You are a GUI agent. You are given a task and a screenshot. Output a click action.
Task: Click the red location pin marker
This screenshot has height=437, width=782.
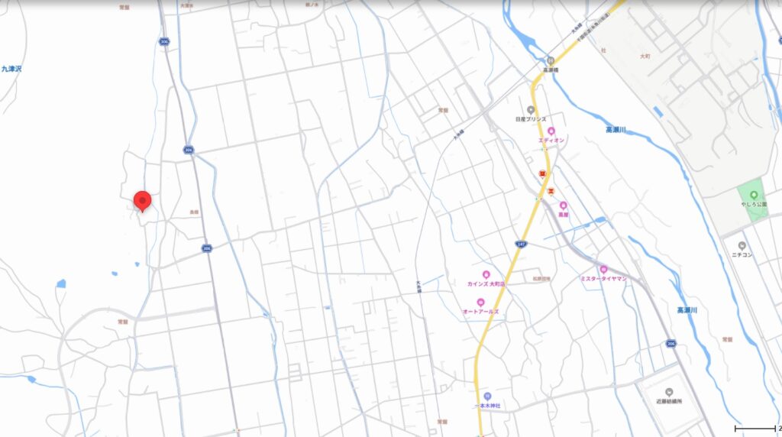142,201
